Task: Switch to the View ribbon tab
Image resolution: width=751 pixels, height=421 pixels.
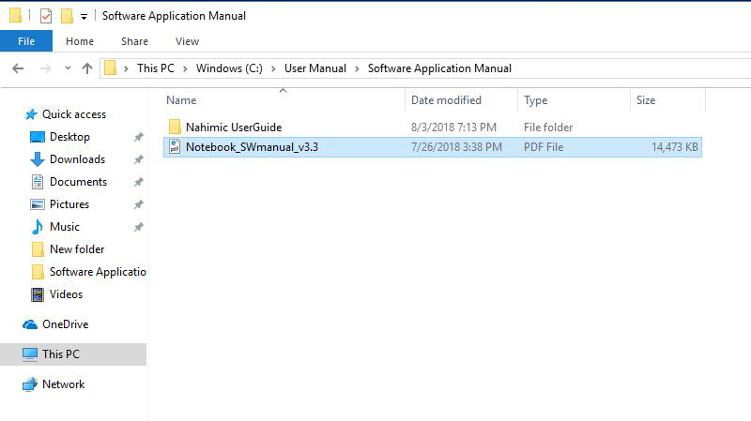Action: tap(187, 41)
